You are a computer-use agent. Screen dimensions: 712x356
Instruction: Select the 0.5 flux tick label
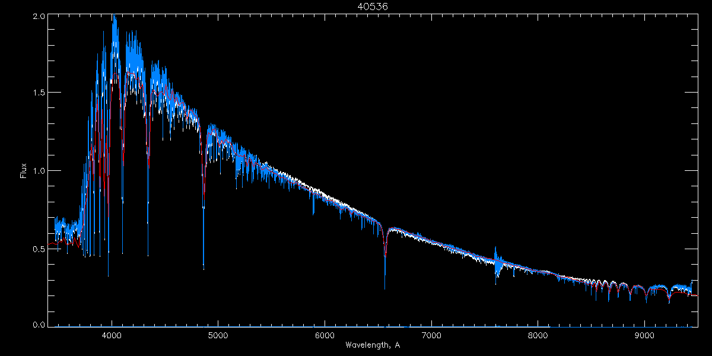pos(39,249)
